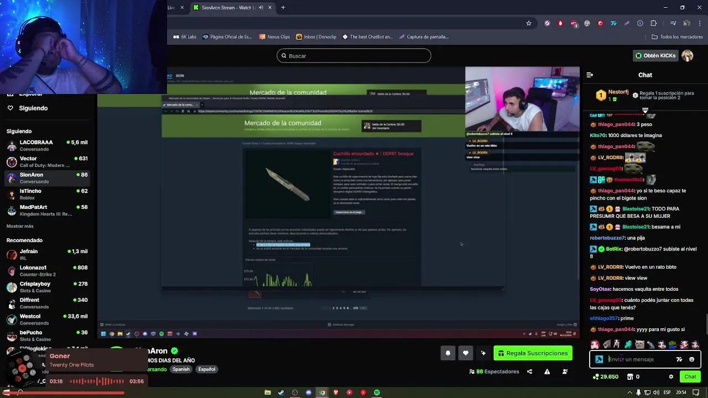This screenshot has width=708, height=398.
Task: Click the 86 Espectadores viewer count
Action: pyautogui.click(x=494, y=371)
